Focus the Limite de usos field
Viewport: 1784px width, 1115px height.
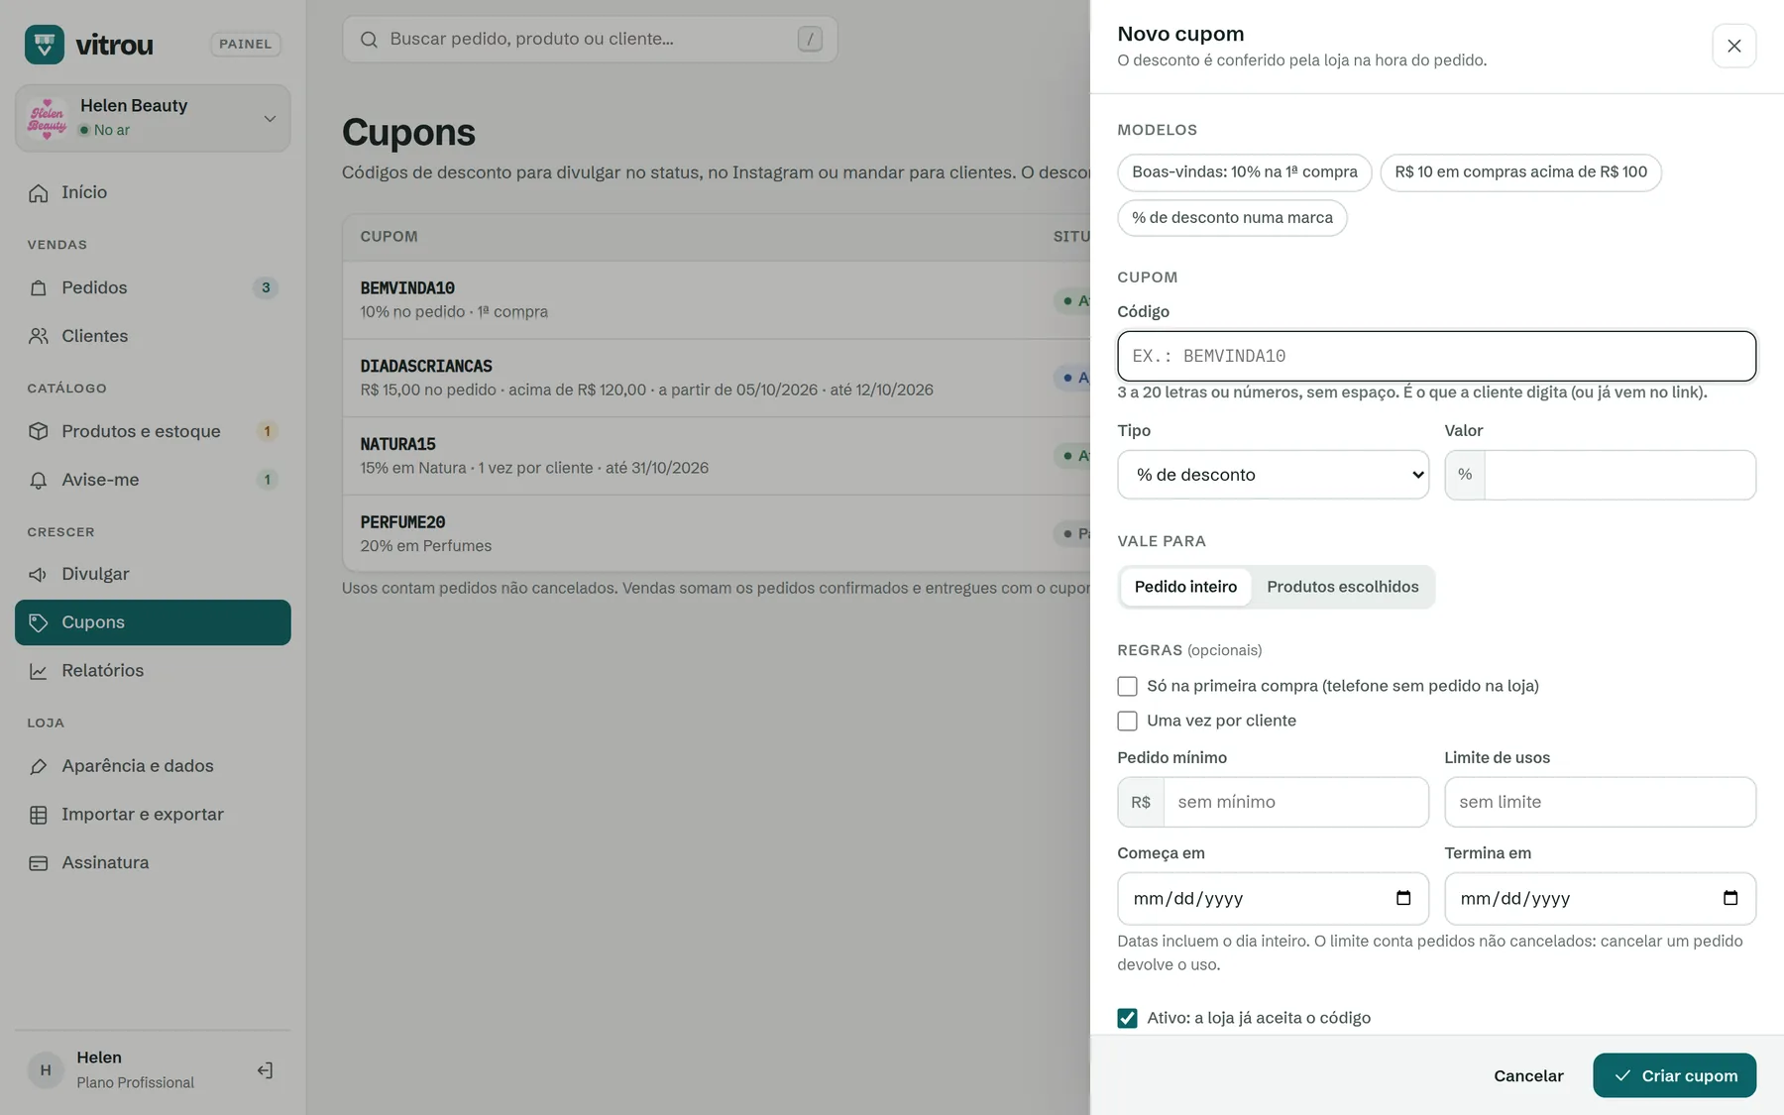[x=1601, y=802]
